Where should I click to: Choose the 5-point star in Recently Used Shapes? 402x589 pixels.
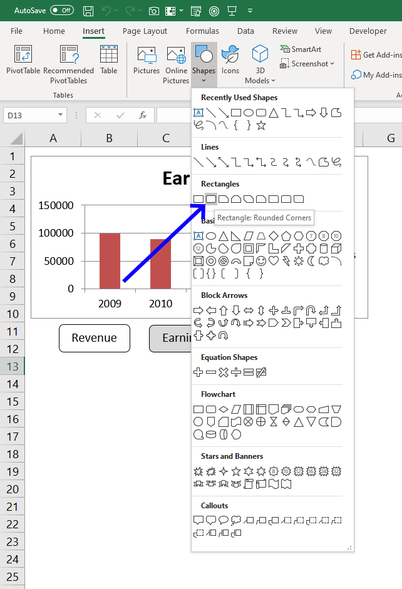click(x=261, y=125)
